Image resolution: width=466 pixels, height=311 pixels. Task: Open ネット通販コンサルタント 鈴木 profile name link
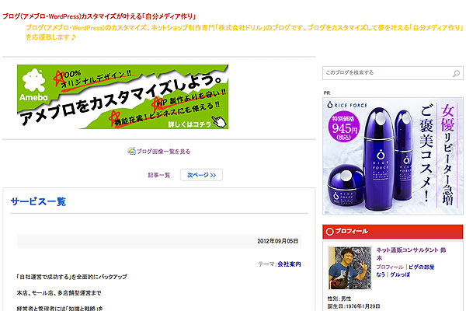(x=411, y=253)
